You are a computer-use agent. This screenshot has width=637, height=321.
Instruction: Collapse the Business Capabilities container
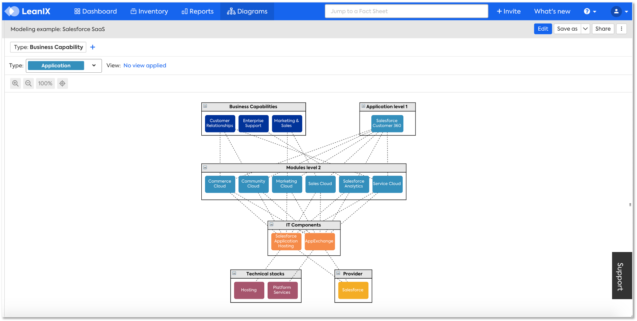(x=205, y=106)
